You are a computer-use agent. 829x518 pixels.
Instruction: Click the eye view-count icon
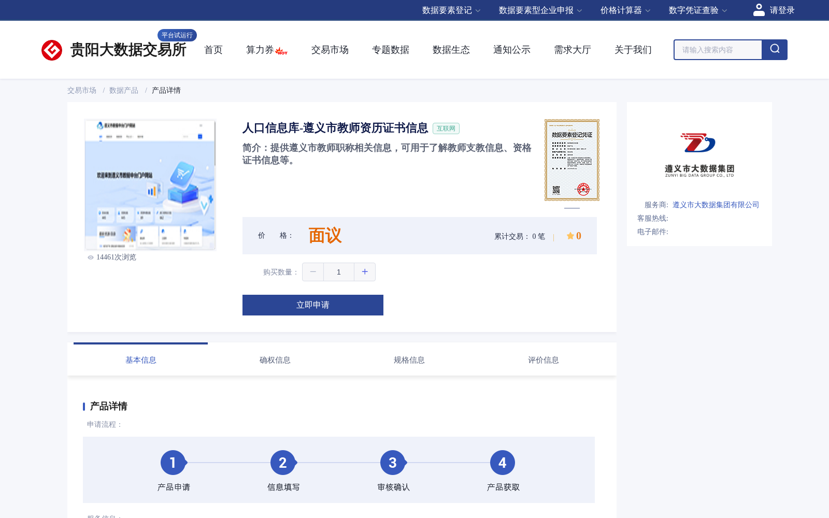(x=91, y=257)
